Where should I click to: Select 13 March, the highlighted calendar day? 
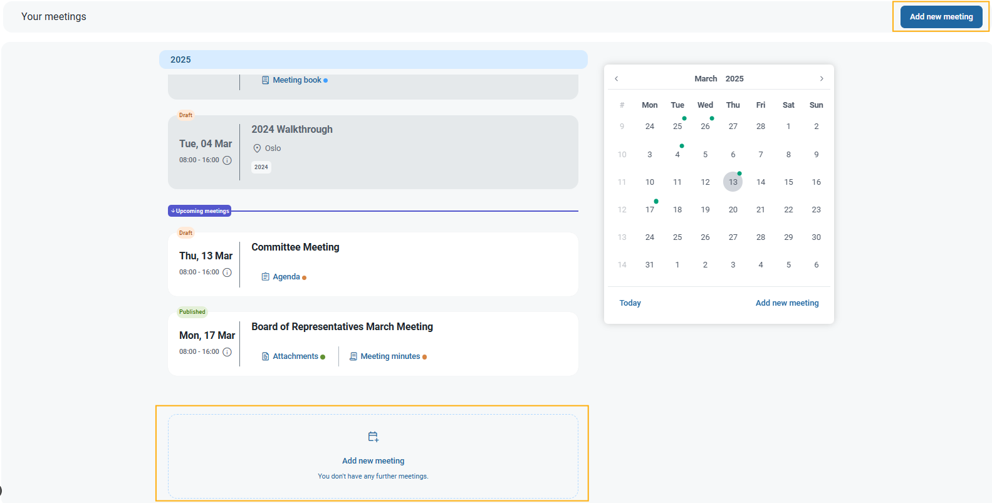point(733,182)
